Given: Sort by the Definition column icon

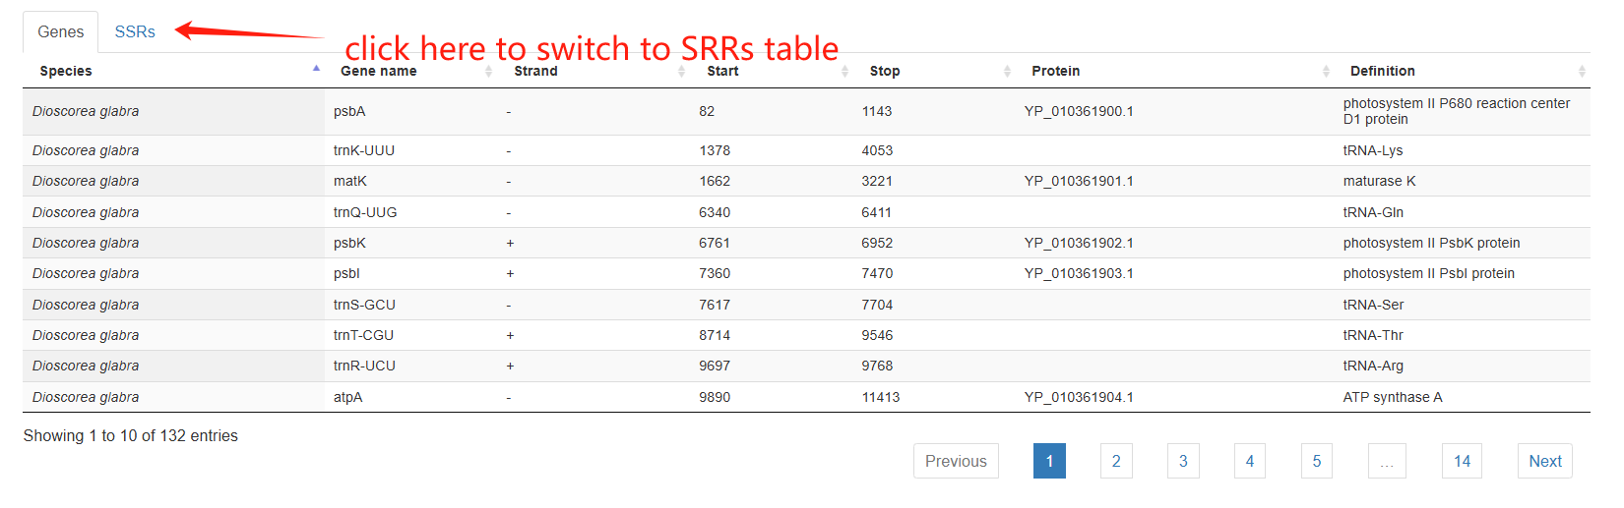Looking at the screenshot, I should [1582, 71].
